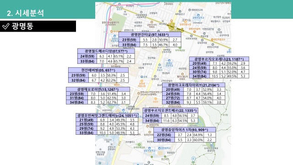Click the 59.1% cell in 광명아크포레자이위브 table
This screenshot has height=165, width=293.
point(207,102)
